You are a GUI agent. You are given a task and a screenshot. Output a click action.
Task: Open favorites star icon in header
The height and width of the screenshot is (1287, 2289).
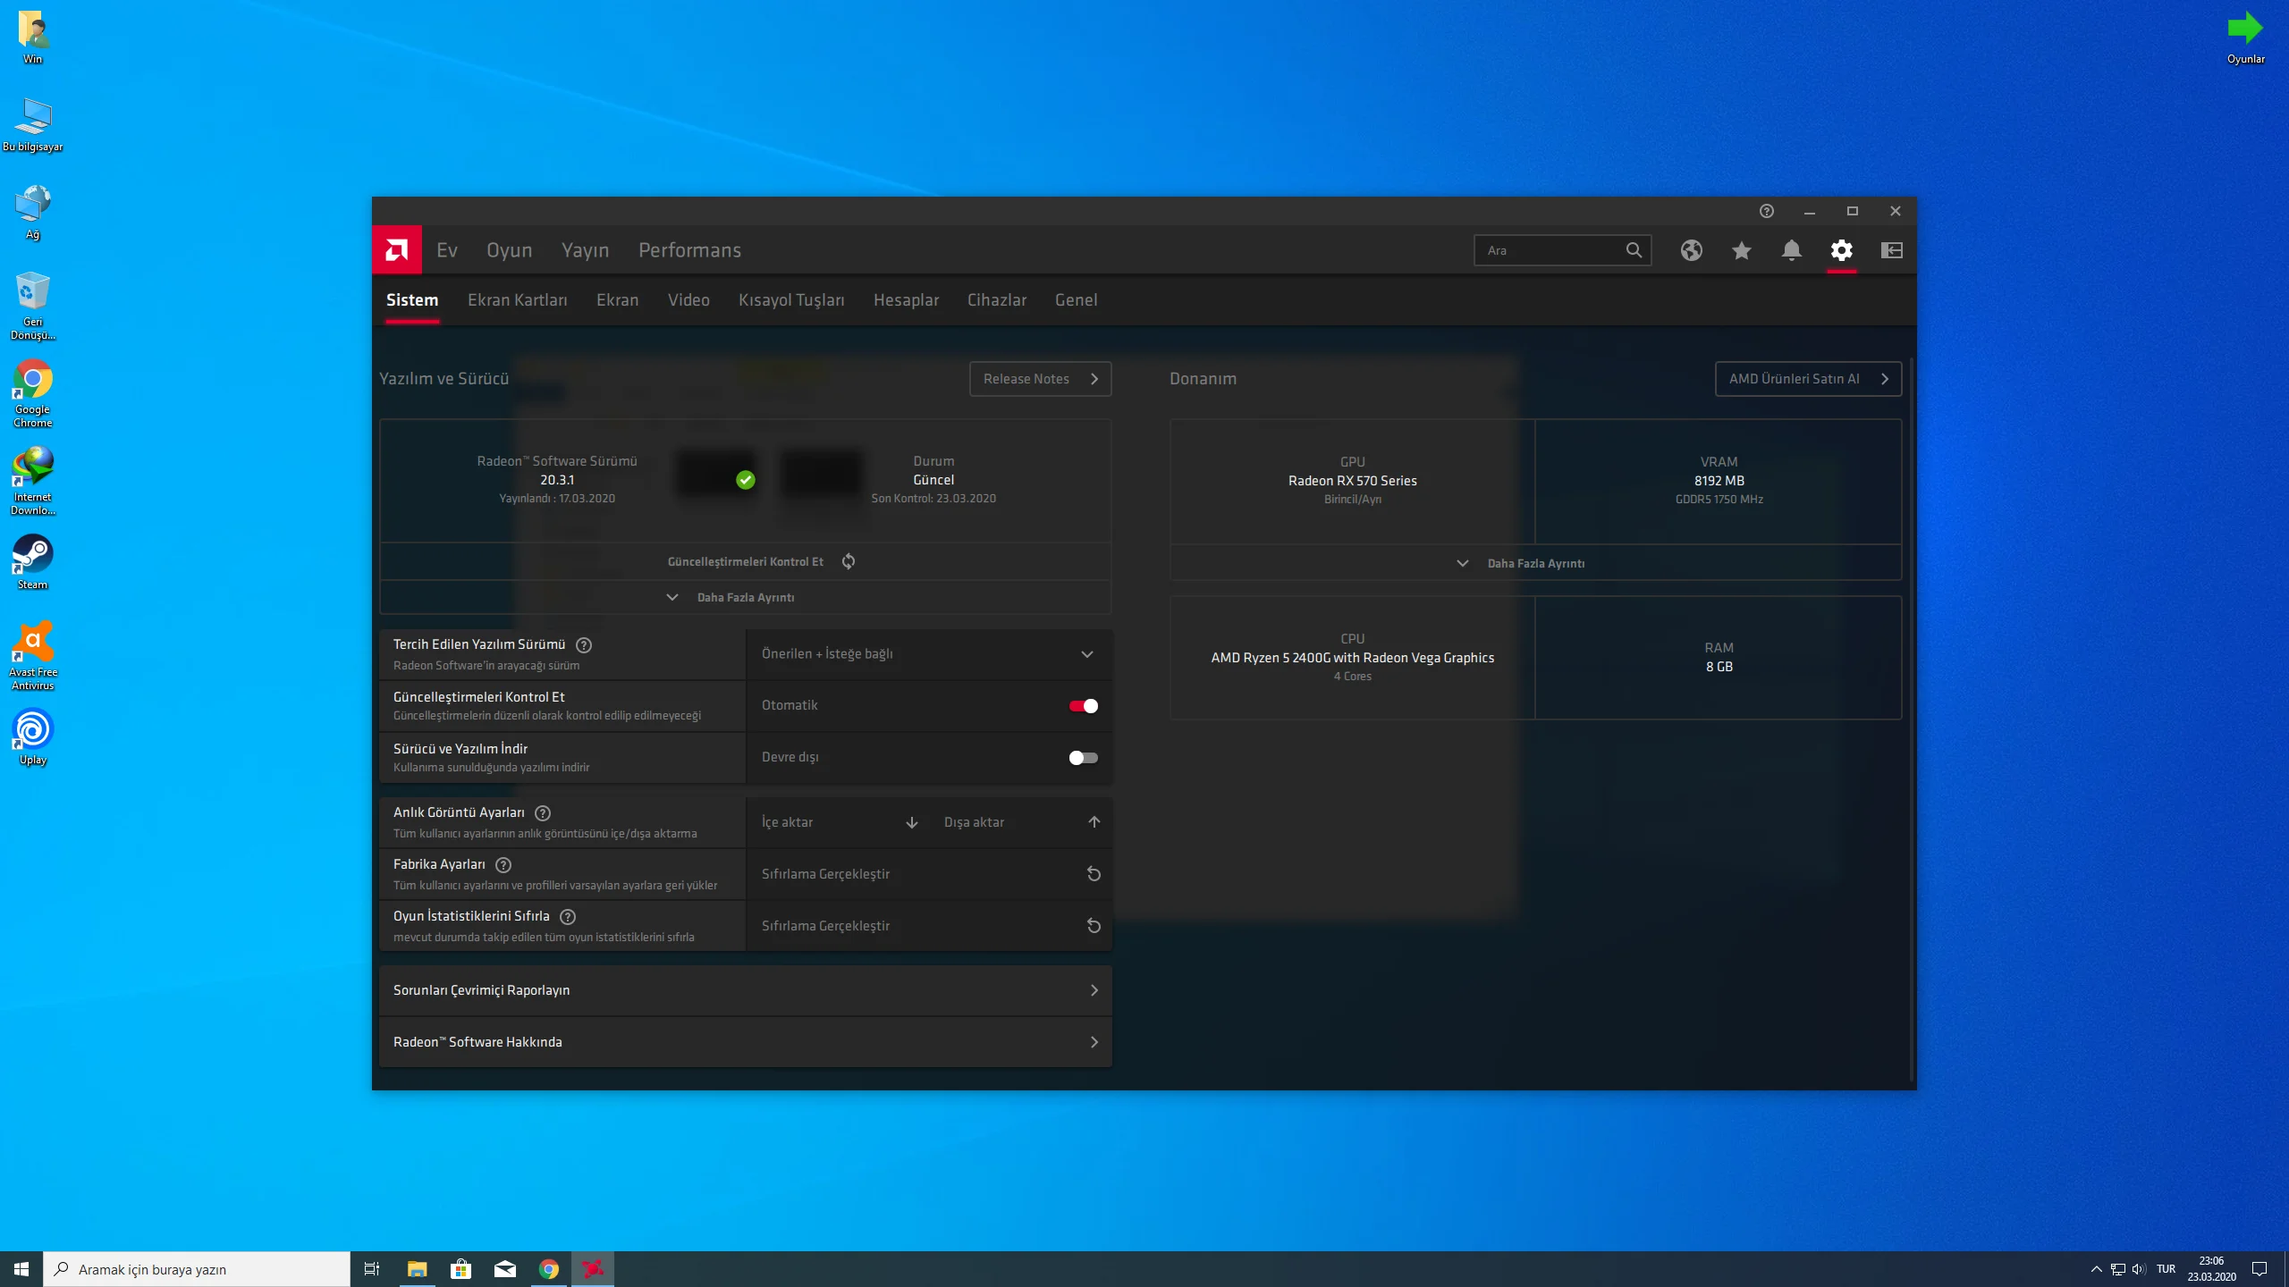click(1741, 250)
